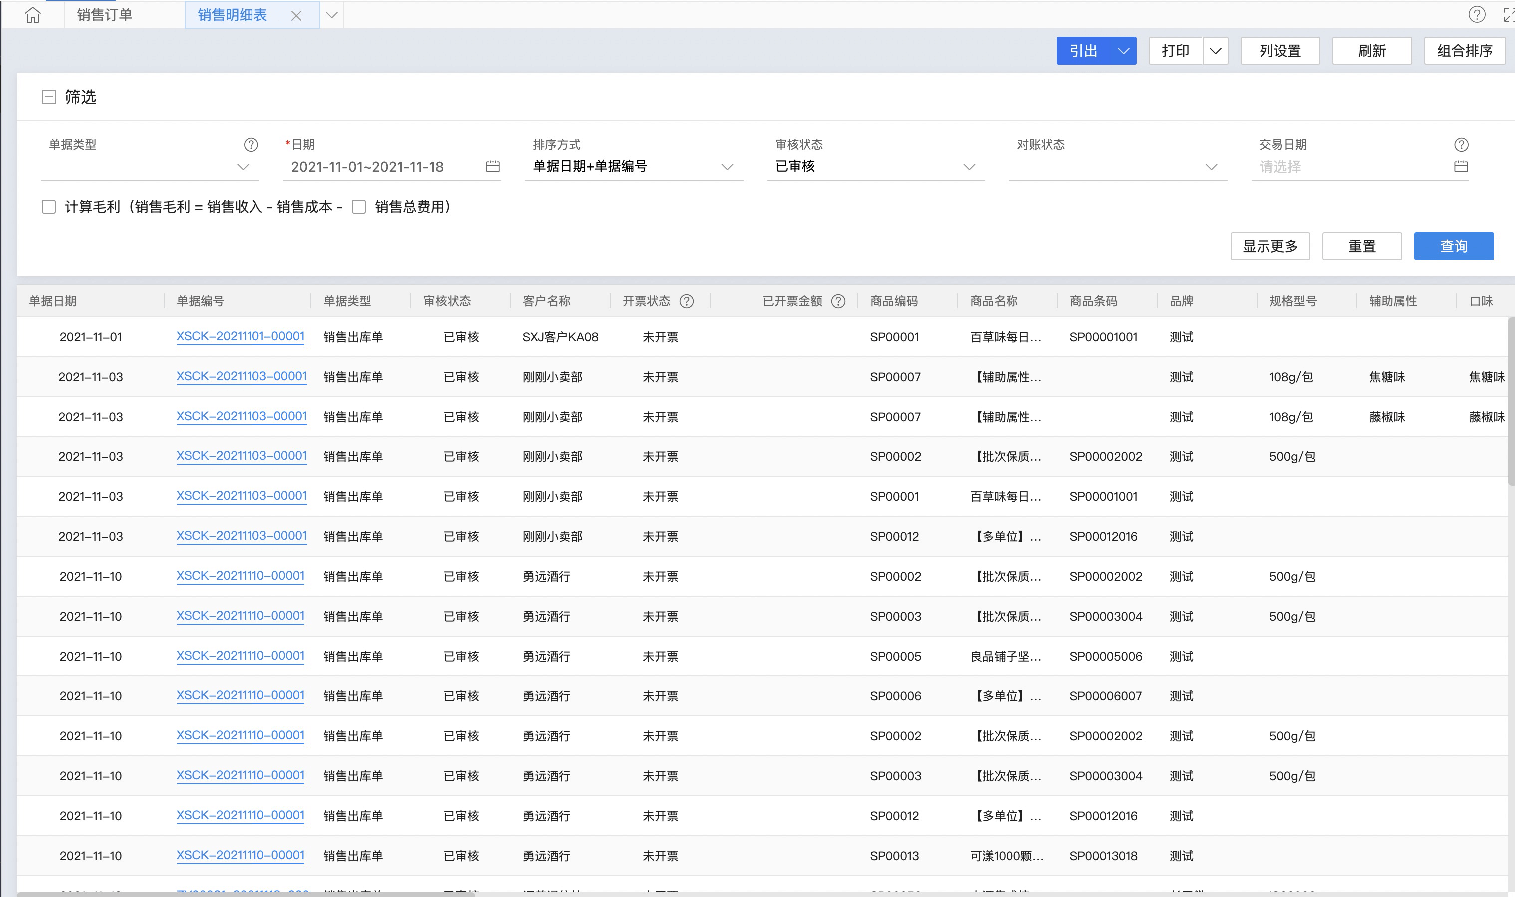Click the help icon beside 交易日期
1515x897 pixels.
[1461, 145]
